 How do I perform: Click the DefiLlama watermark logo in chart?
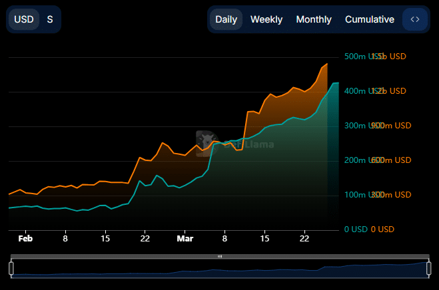208,141
